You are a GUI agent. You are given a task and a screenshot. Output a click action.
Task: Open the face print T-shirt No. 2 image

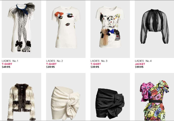click(x=66, y=29)
